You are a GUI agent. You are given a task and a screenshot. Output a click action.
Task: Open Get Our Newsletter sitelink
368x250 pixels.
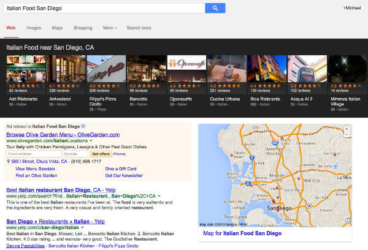click(124, 175)
